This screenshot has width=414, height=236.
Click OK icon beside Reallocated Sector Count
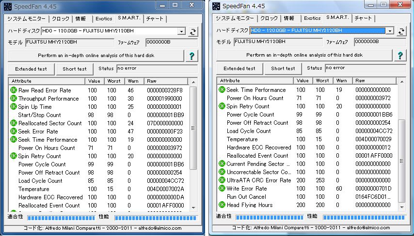pos(14,123)
